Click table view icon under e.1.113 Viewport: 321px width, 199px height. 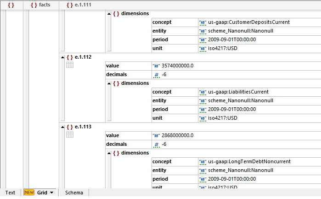click(x=70, y=135)
